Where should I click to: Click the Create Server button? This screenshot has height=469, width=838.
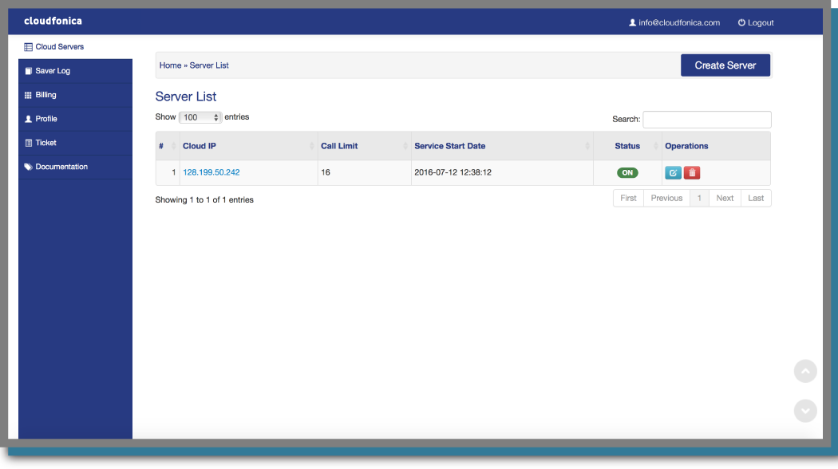point(725,65)
